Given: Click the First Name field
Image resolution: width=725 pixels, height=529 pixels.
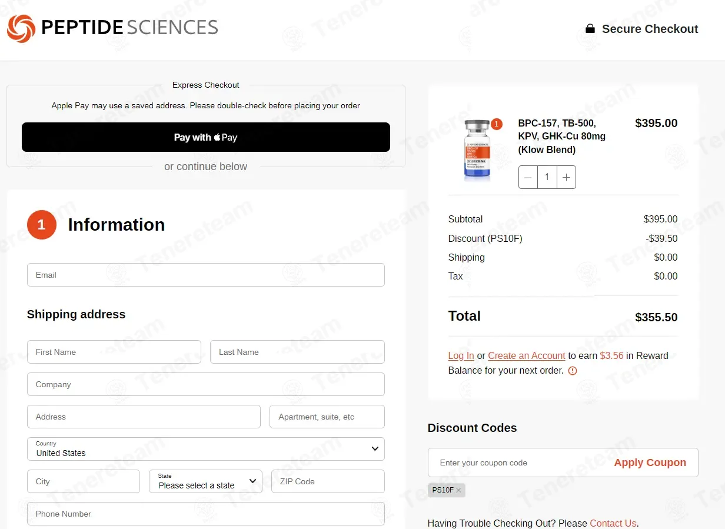Looking at the screenshot, I should [x=114, y=352].
